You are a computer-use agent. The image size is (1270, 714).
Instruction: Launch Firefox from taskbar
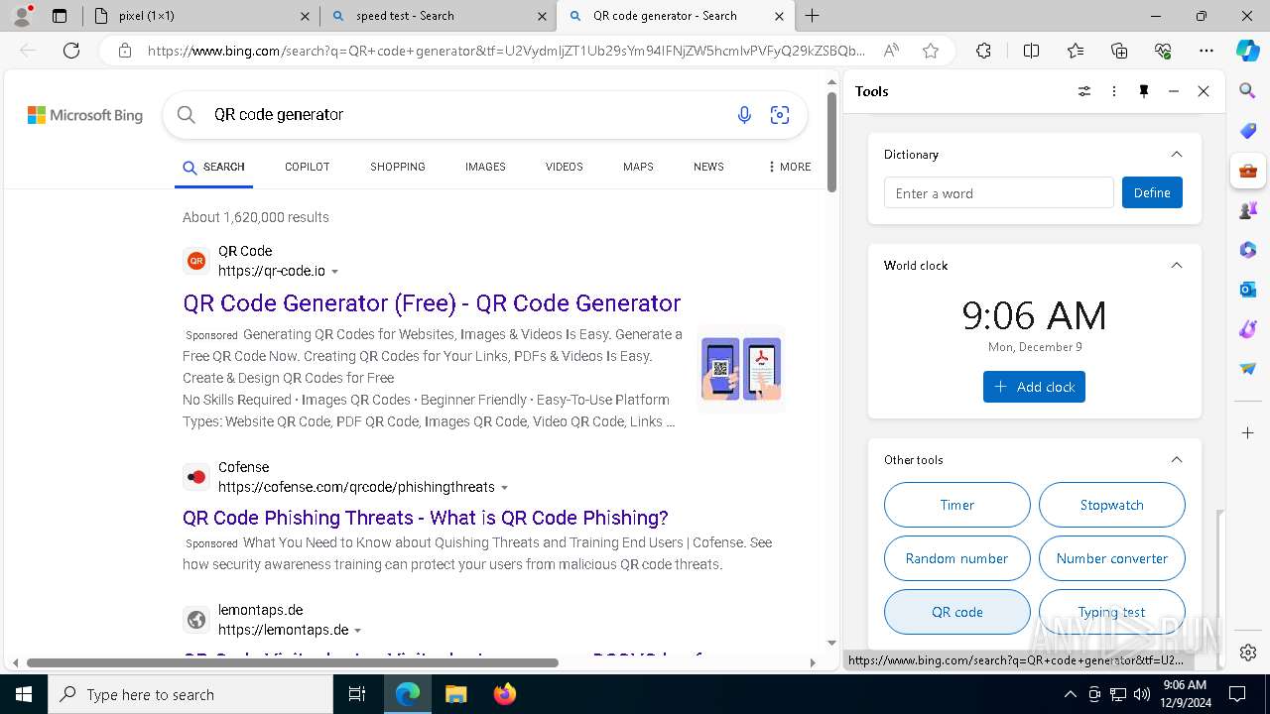click(504, 694)
